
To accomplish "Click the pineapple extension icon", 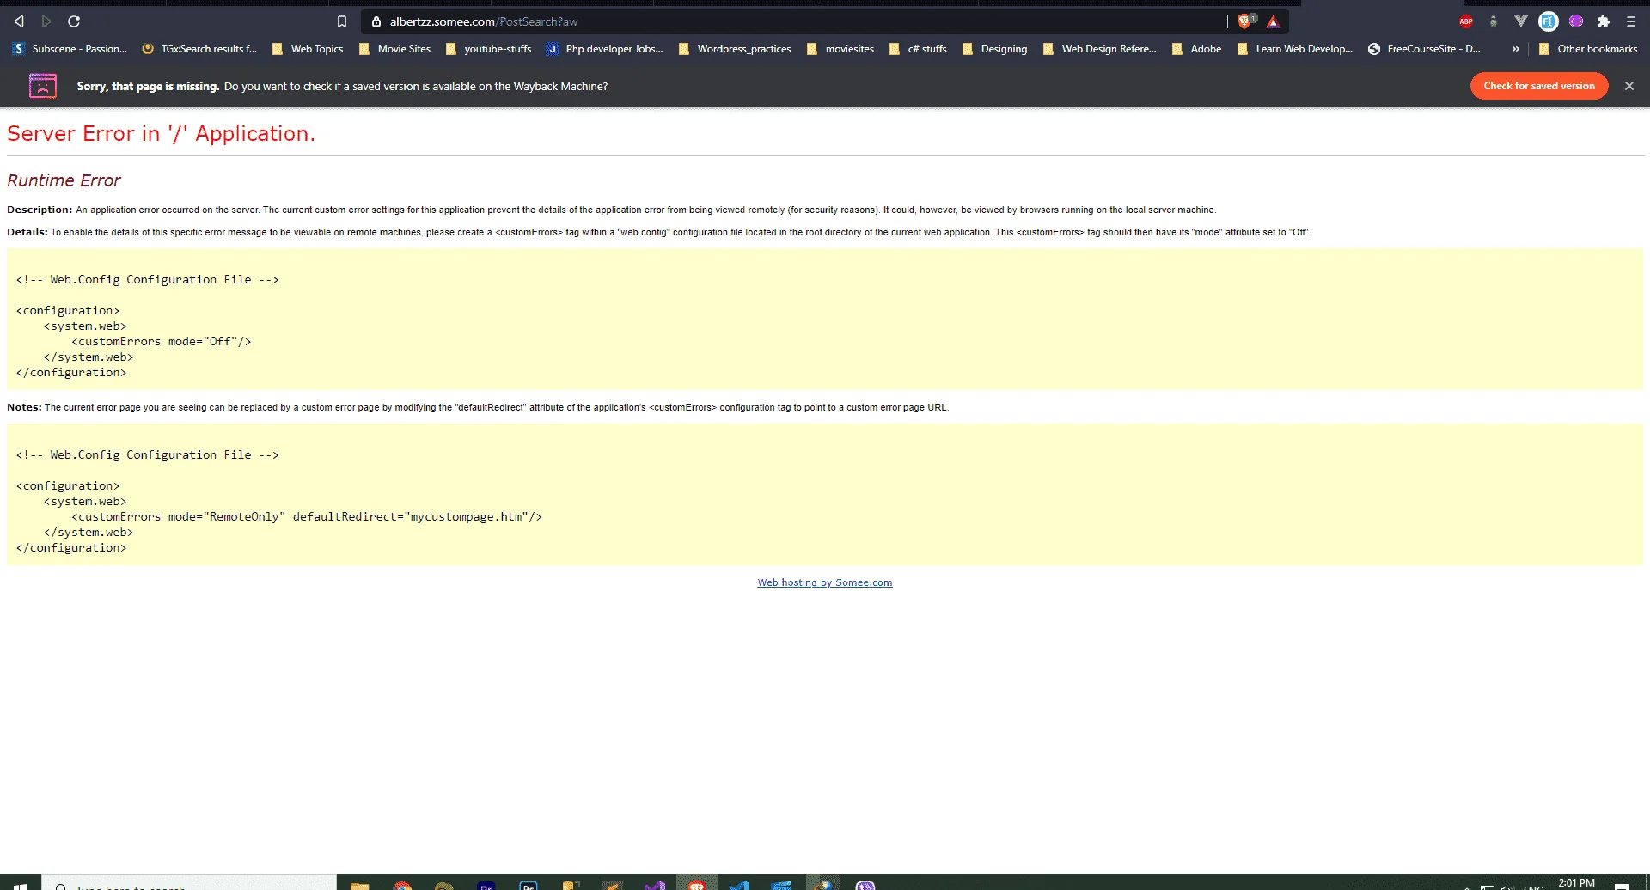I will click(x=1494, y=21).
